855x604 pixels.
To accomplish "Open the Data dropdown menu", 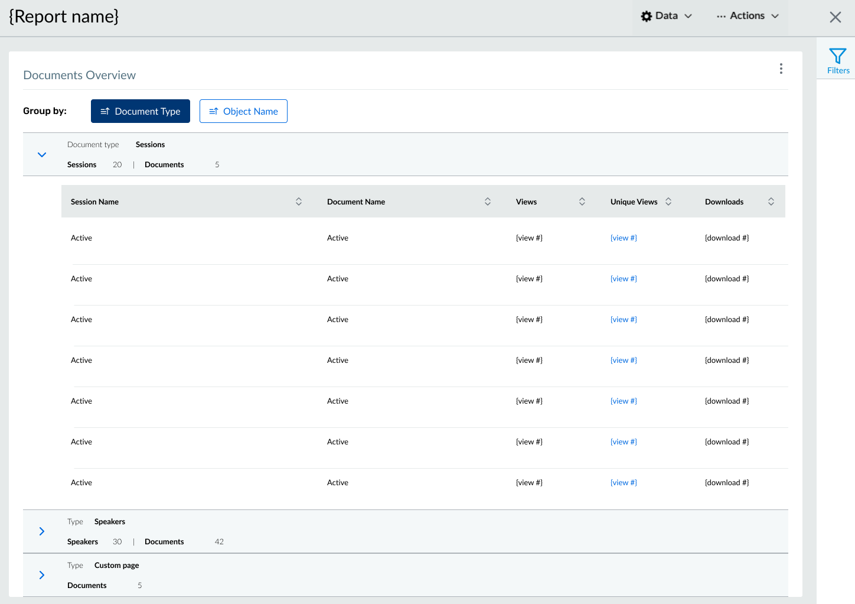I will (667, 16).
